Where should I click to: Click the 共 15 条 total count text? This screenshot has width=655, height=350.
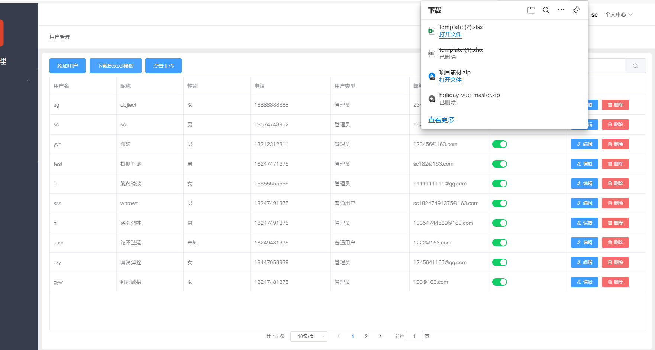tap(275, 336)
